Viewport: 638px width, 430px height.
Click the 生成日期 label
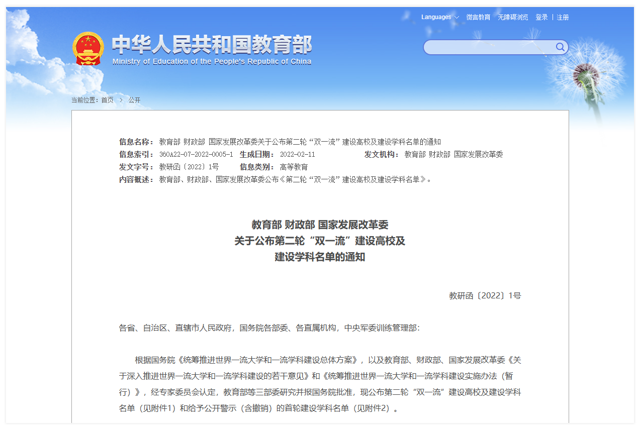(x=257, y=155)
